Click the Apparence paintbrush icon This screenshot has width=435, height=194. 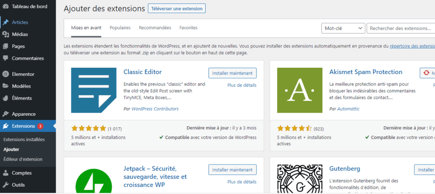6,114
